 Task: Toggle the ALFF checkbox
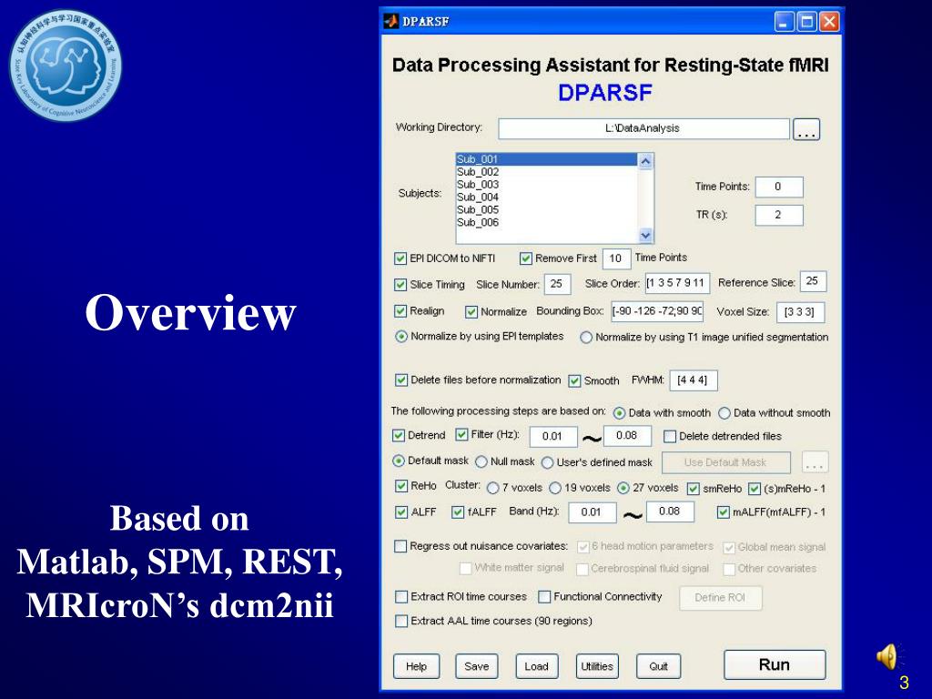401,512
